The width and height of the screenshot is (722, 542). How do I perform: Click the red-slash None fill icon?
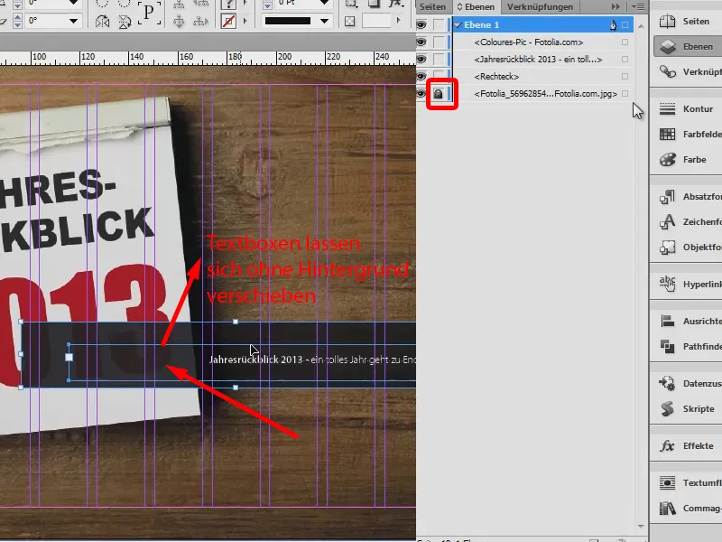(x=229, y=21)
